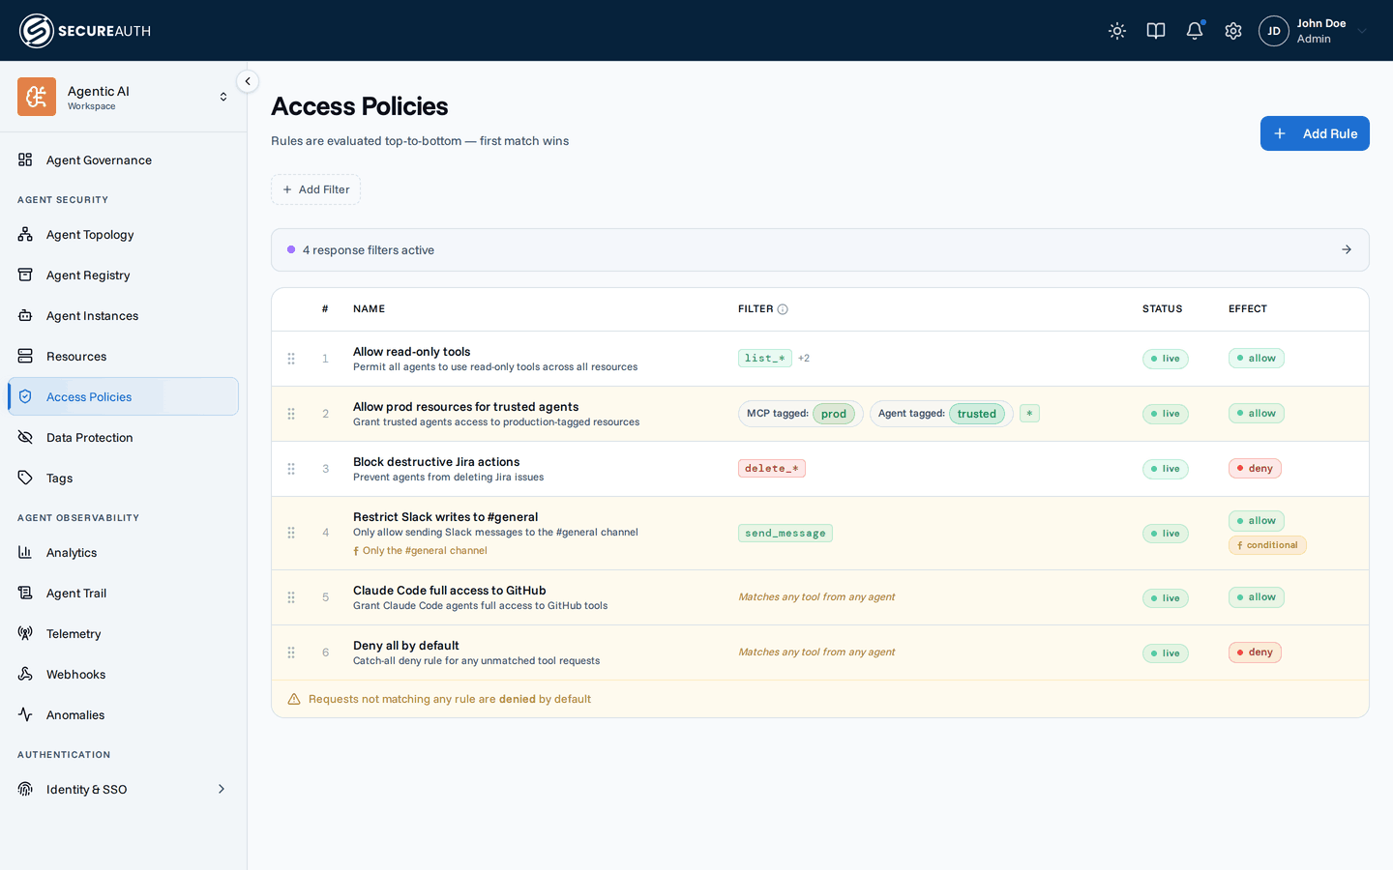Click the send_message filter tag
Viewport: 1393px width, 870px height.
(x=785, y=534)
